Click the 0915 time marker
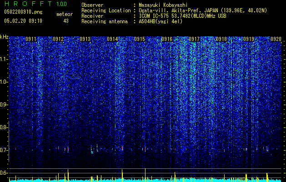The image size is (286, 182). coord(140,39)
